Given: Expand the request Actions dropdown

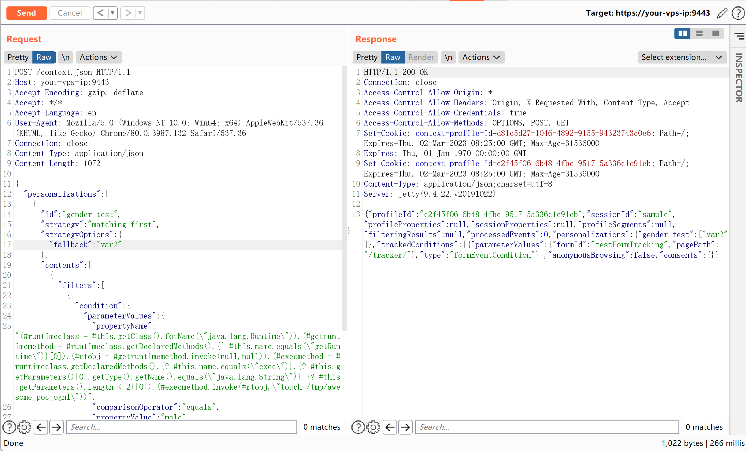Looking at the screenshot, I should [x=98, y=57].
